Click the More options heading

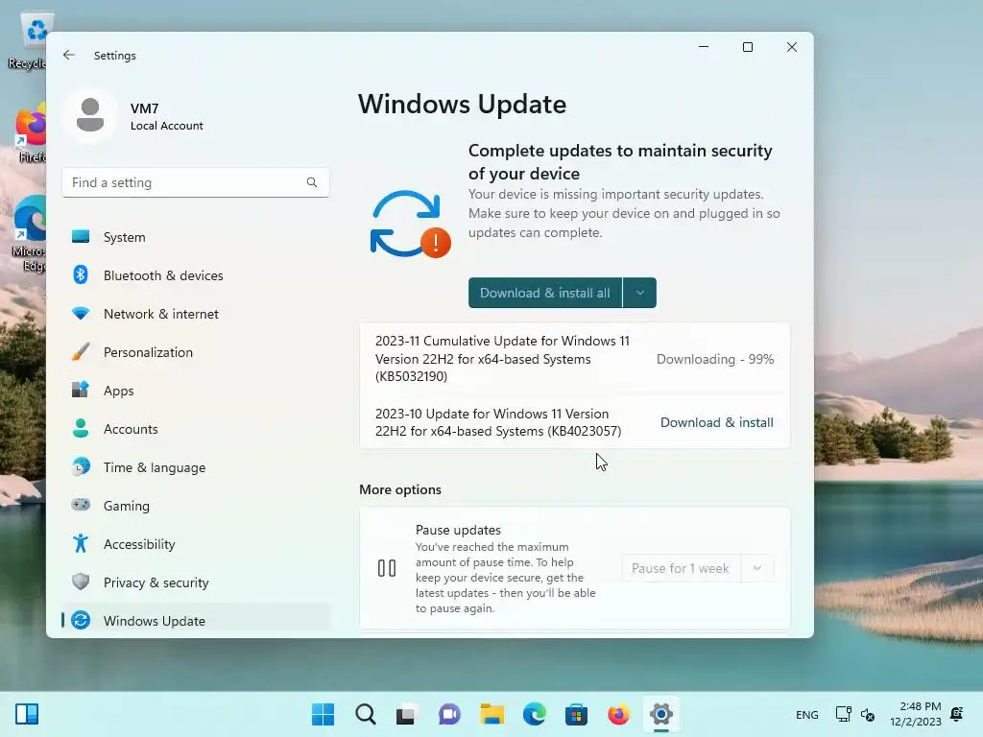(400, 489)
